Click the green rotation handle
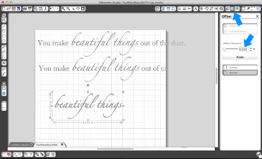The width and height of the screenshot is (262, 159). (88, 86)
